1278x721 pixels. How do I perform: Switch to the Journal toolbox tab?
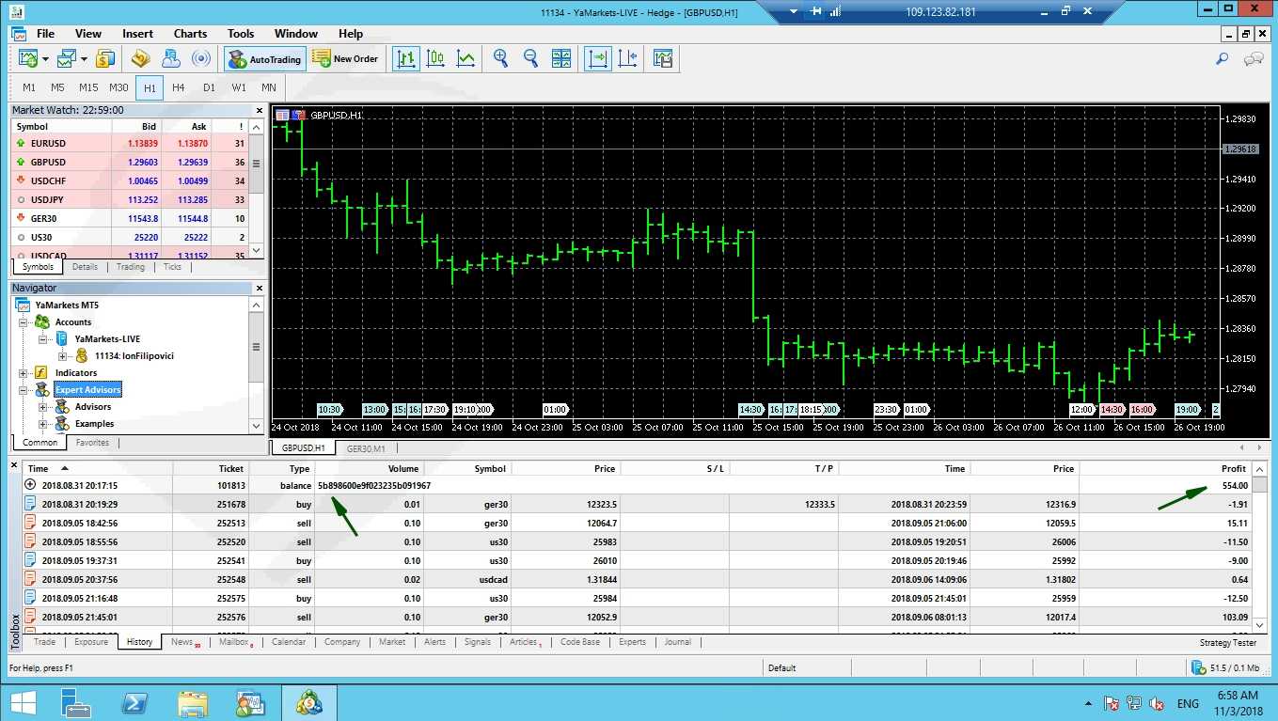677,642
